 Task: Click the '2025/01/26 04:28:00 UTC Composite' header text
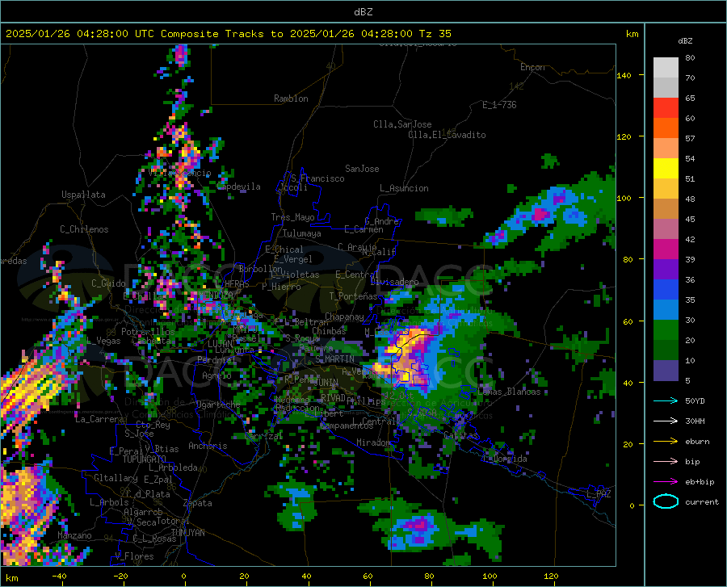[x=111, y=34]
